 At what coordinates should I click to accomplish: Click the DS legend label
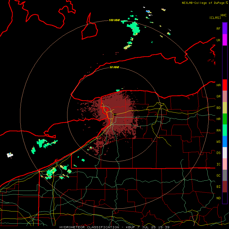218,153
